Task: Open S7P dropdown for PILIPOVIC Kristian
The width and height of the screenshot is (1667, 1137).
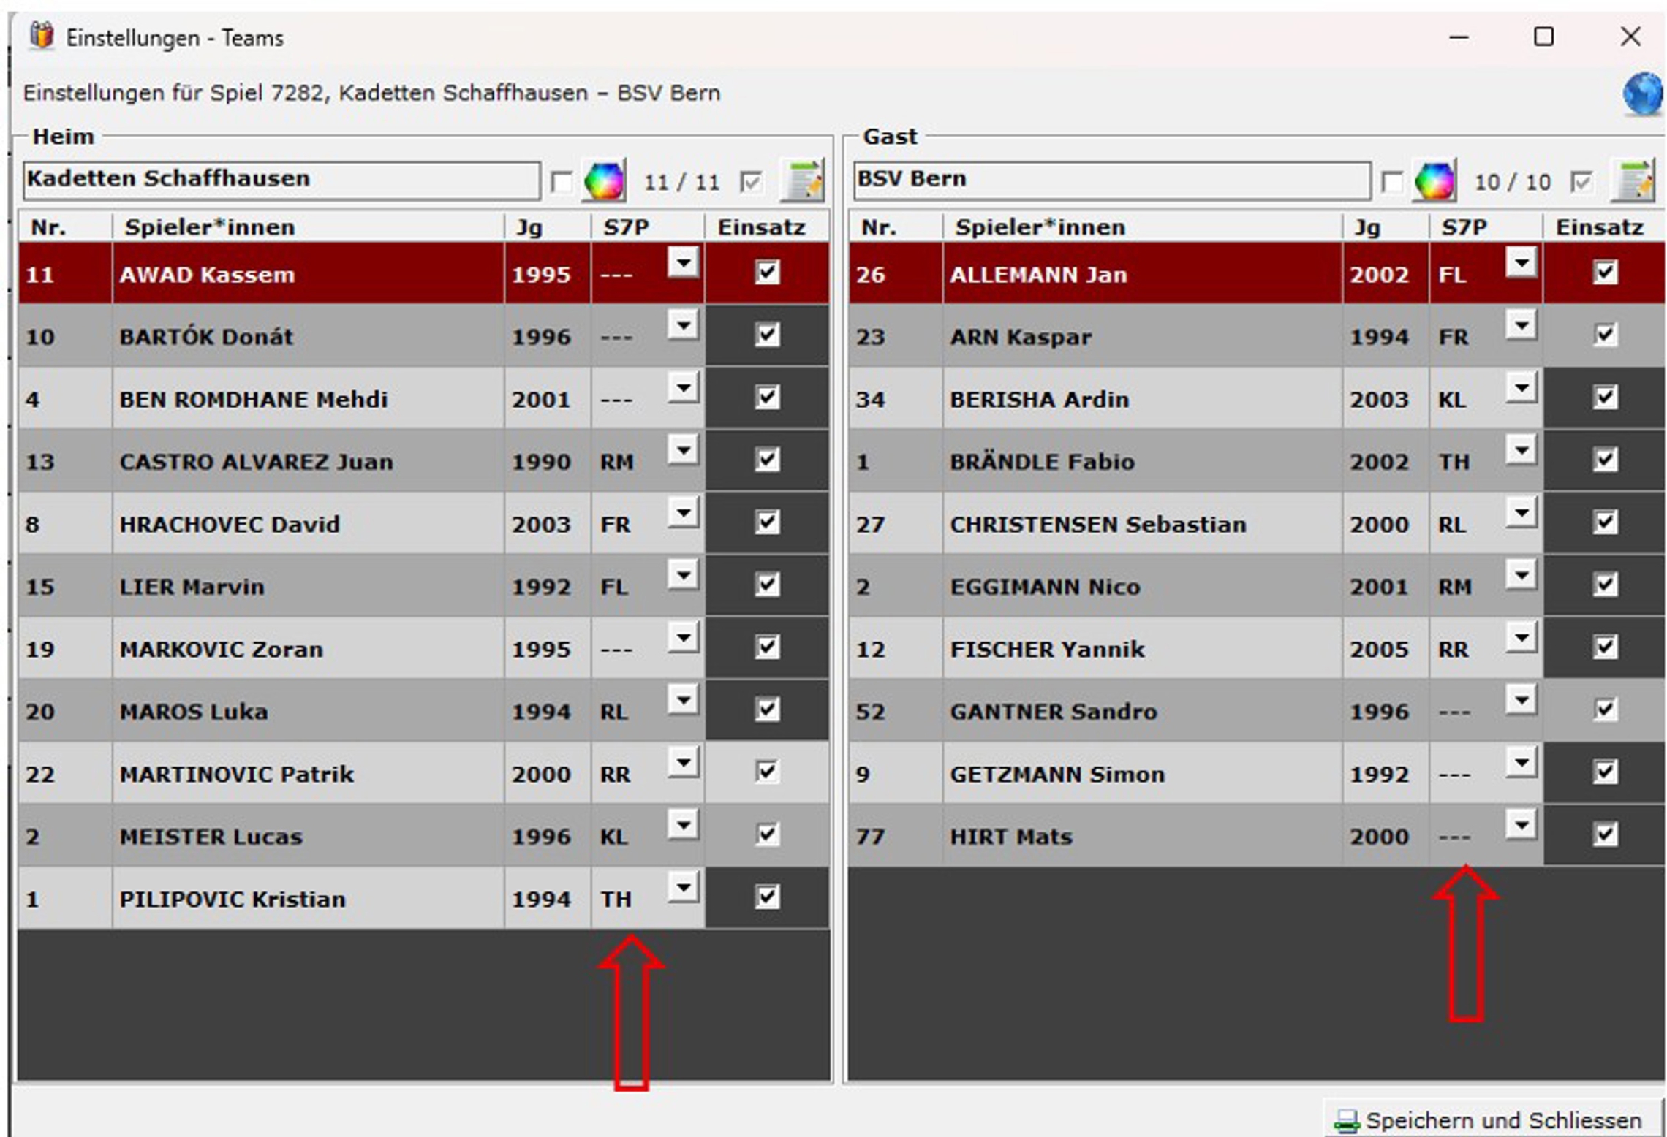Action: point(683,888)
